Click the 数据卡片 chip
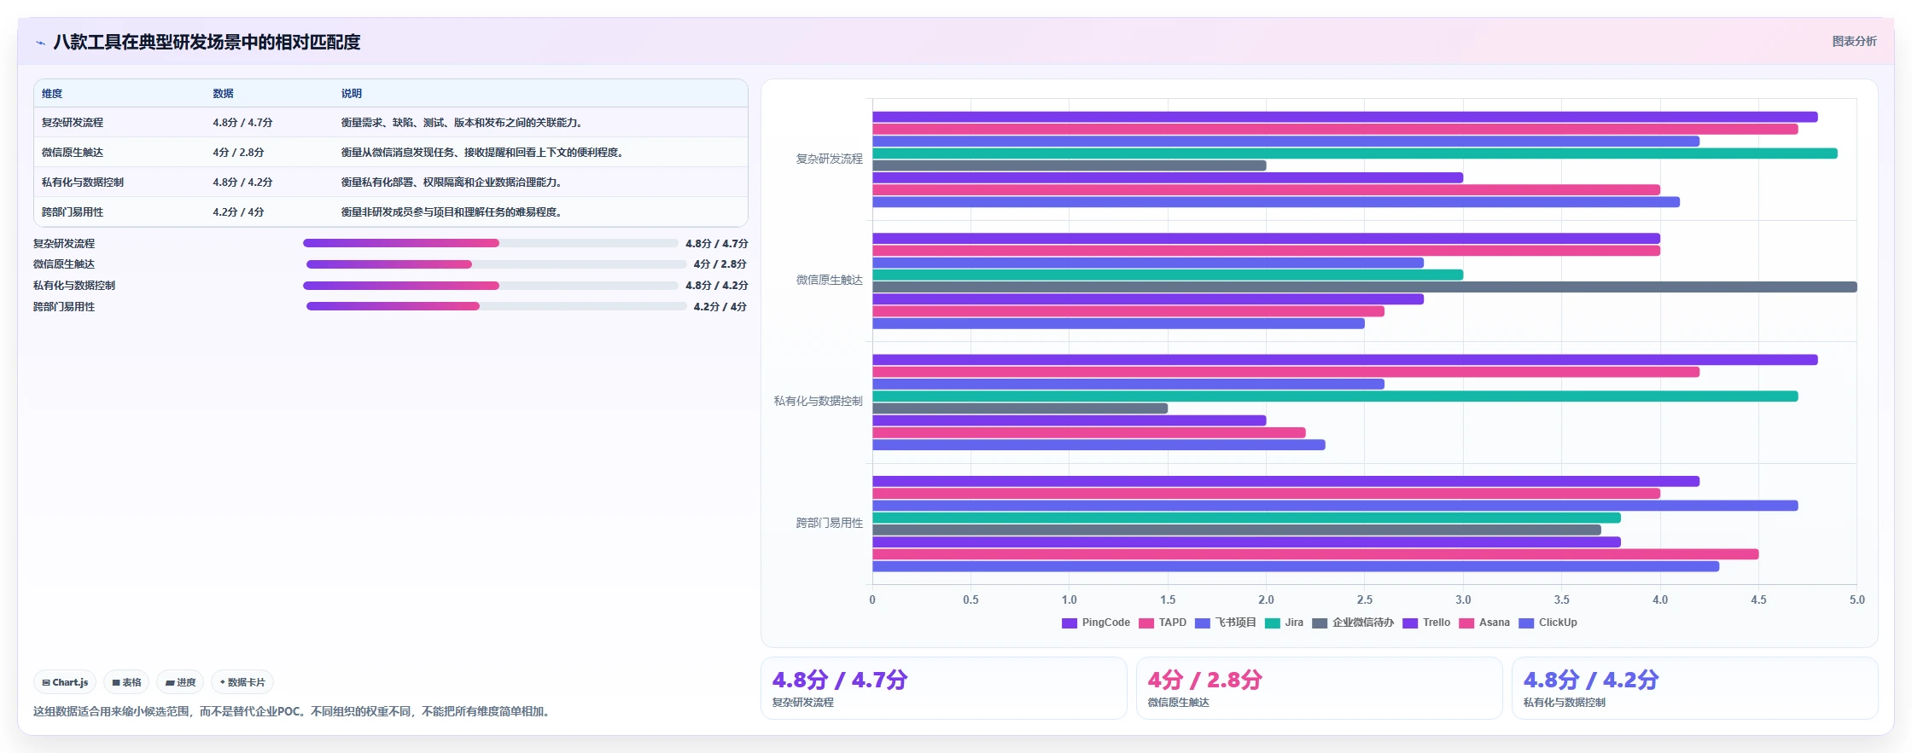This screenshot has width=1912, height=753. point(242,682)
